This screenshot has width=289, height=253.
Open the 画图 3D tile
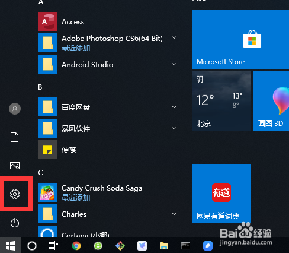271,101
